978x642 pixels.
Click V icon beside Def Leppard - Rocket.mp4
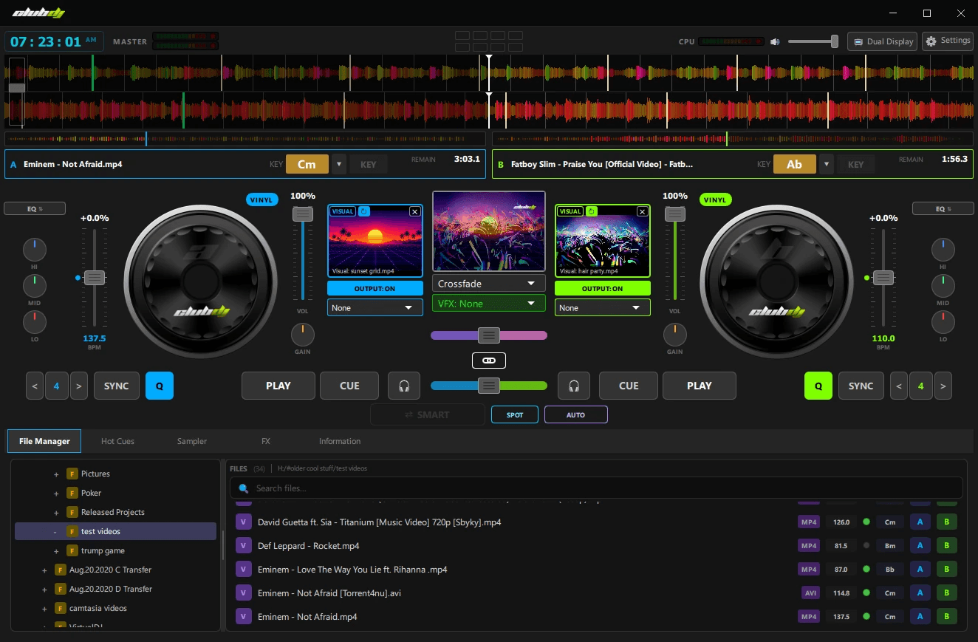[243, 546]
